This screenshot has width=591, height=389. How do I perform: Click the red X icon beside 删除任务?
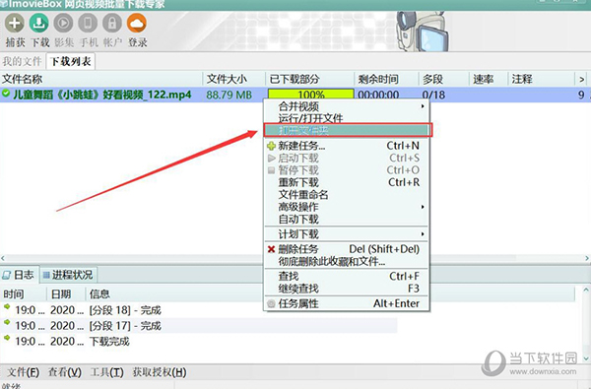(271, 249)
